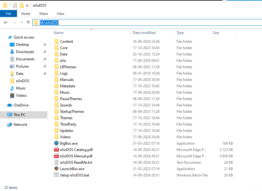Switch to the Share ribbon tab
The height and width of the screenshot is (191, 262).
coord(43,14)
